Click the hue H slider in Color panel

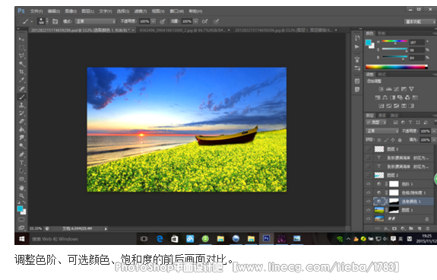(x=394, y=42)
